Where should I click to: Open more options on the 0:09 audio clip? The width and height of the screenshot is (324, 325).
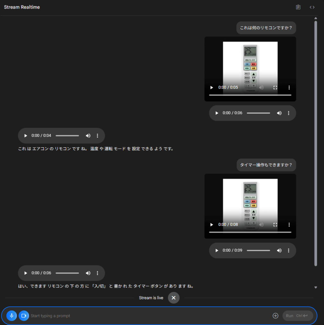point(288,250)
